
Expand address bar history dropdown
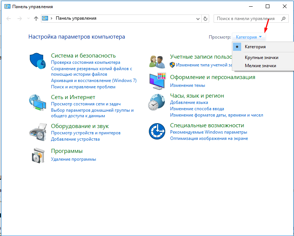pos(198,19)
